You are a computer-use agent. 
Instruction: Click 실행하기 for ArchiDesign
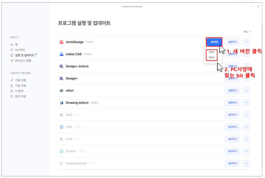point(232,42)
